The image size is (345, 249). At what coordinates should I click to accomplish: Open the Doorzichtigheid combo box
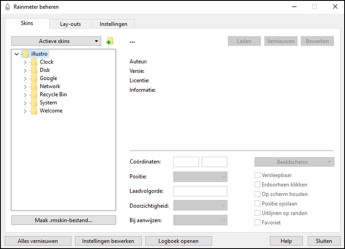pyautogui.click(x=200, y=205)
